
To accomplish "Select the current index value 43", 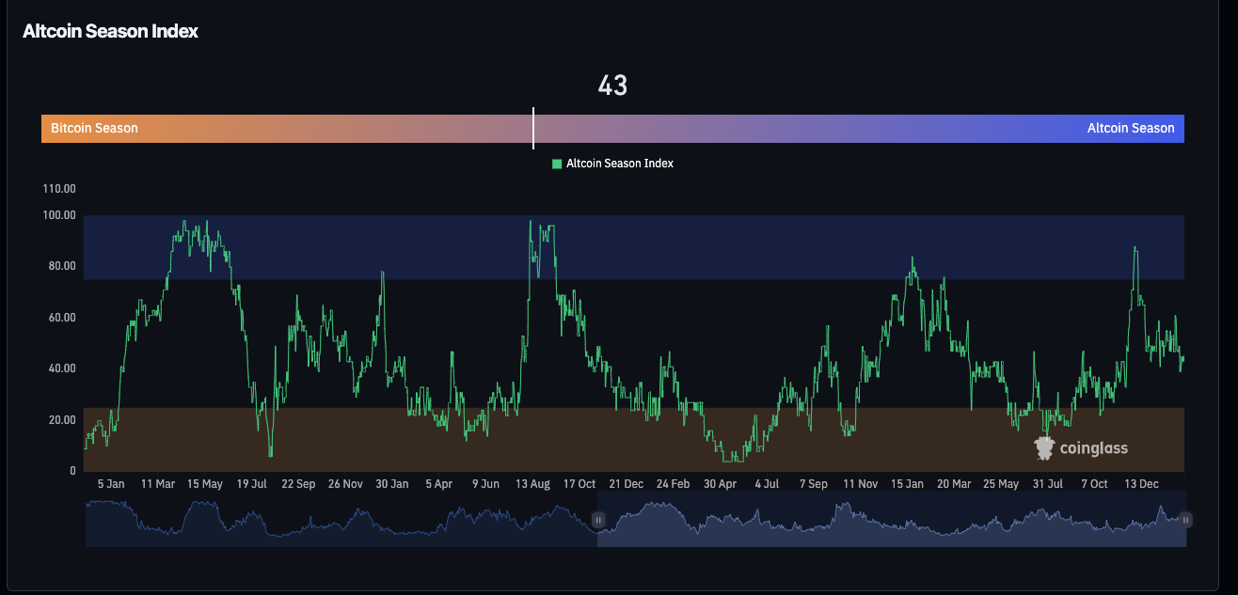I will [612, 86].
